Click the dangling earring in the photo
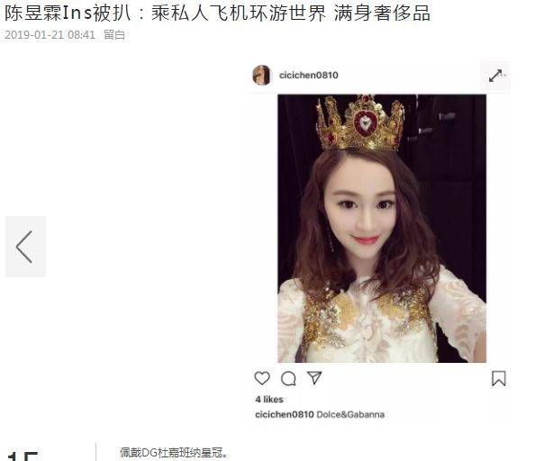 (x=330, y=238)
